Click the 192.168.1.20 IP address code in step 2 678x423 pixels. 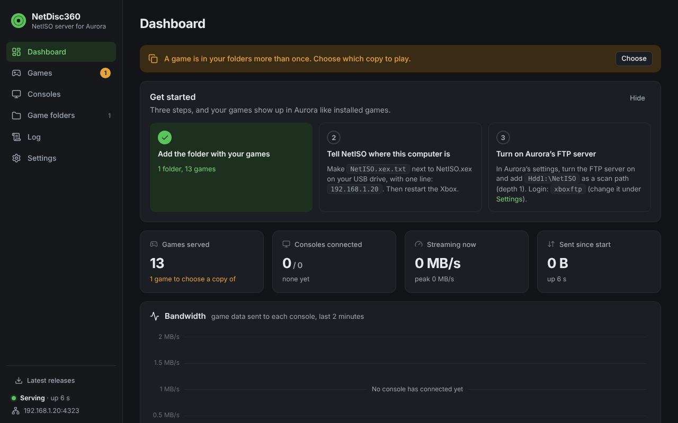355,189
